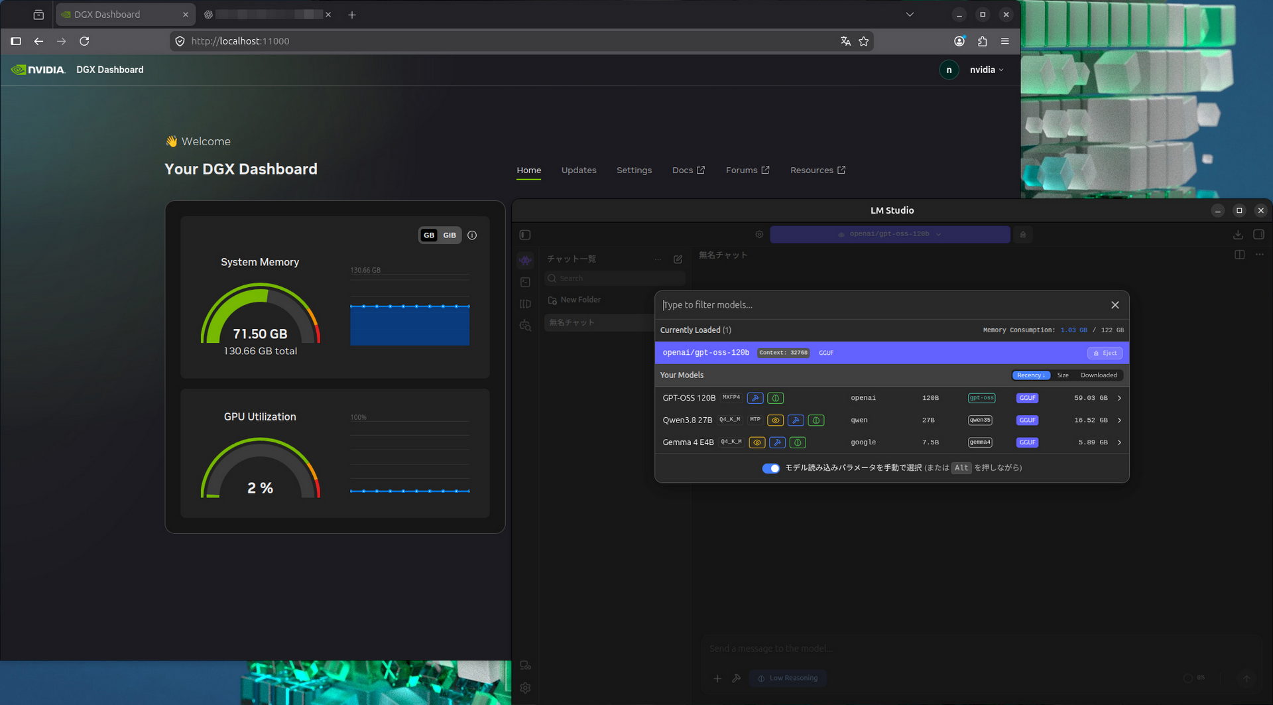Open the nvidia user dropdown
This screenshot has width=1273, height=705.
tap(987, 70)
